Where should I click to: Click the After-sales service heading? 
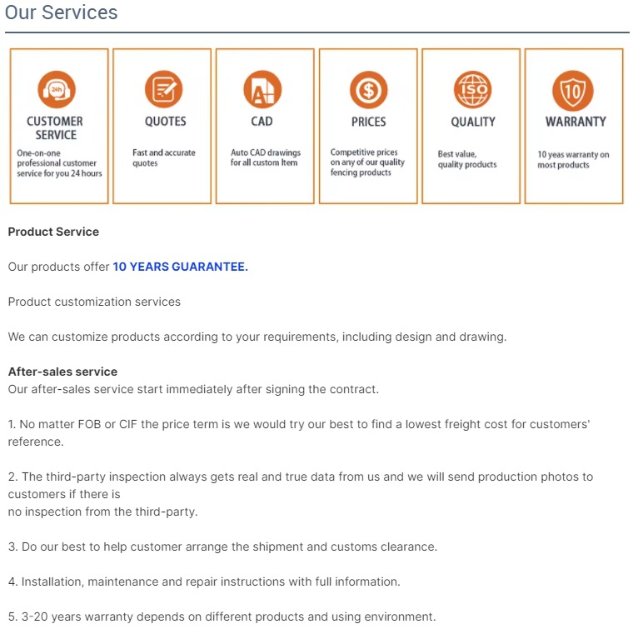62,372
